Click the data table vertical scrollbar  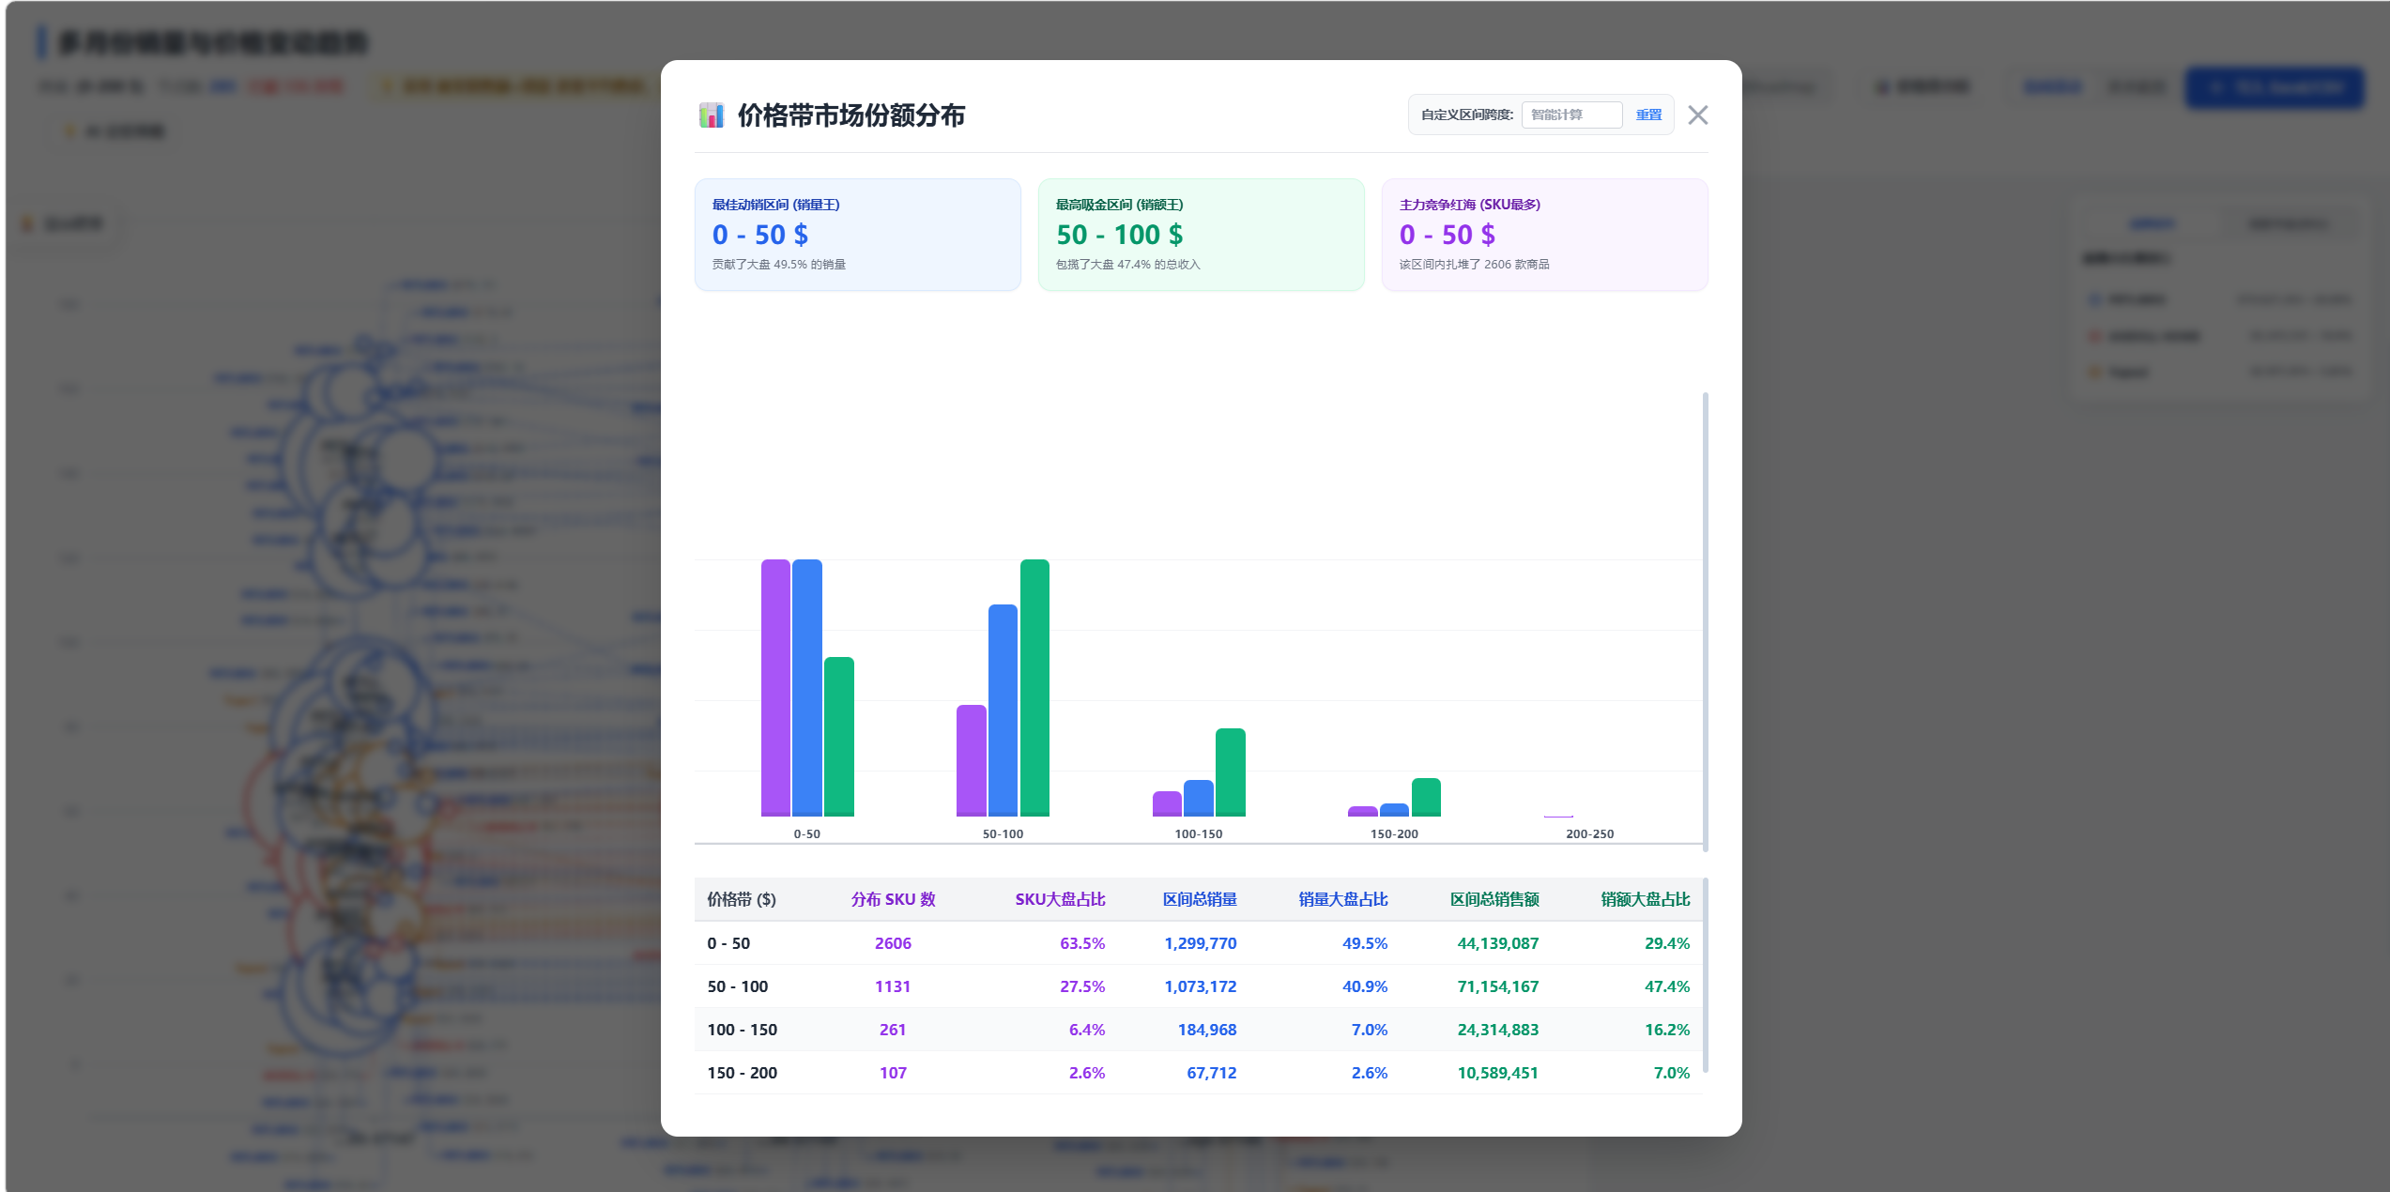tap(1705, 975)
